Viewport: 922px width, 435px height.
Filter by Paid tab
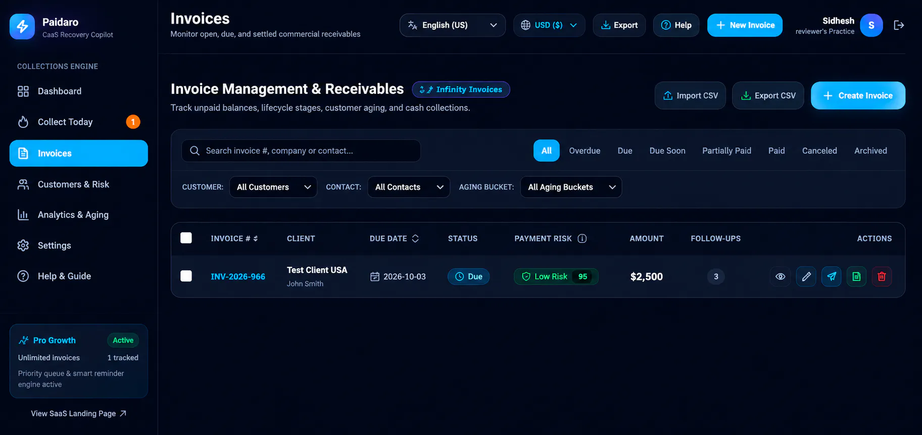[777, 151]
